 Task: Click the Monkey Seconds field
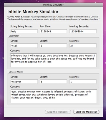pos(83,31)
